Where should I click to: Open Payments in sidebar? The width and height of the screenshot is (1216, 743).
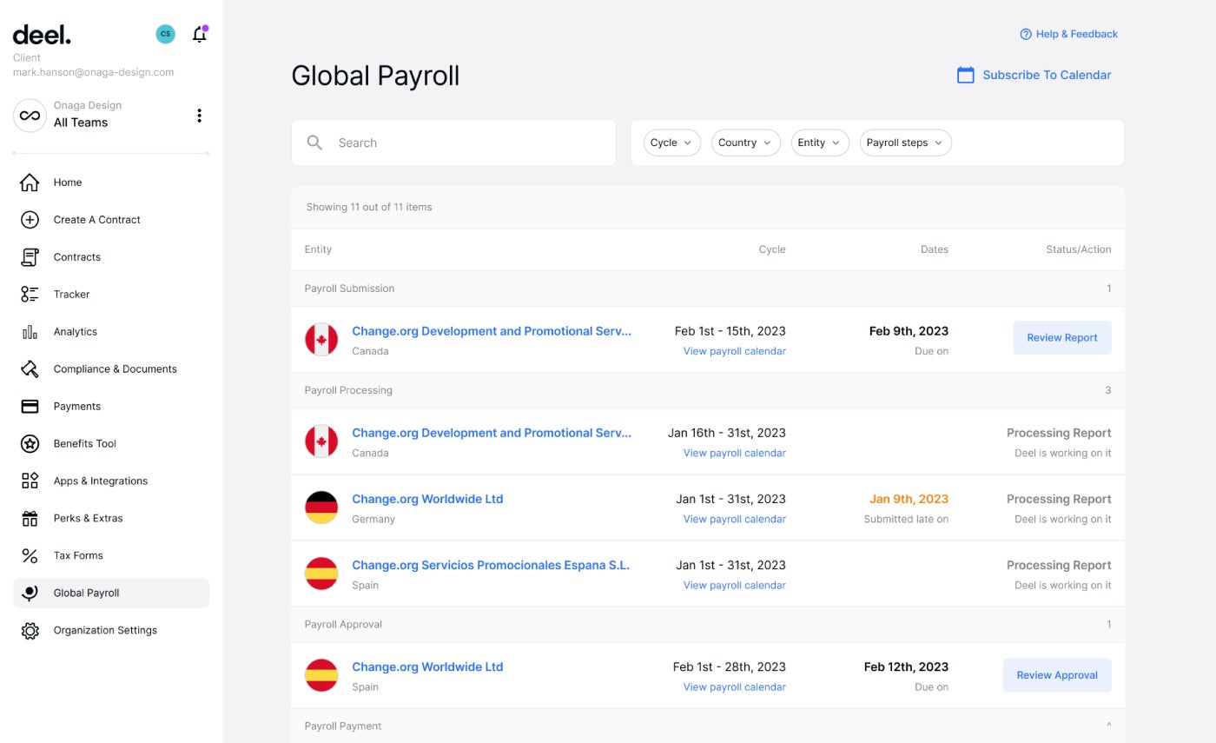point(111,407)
